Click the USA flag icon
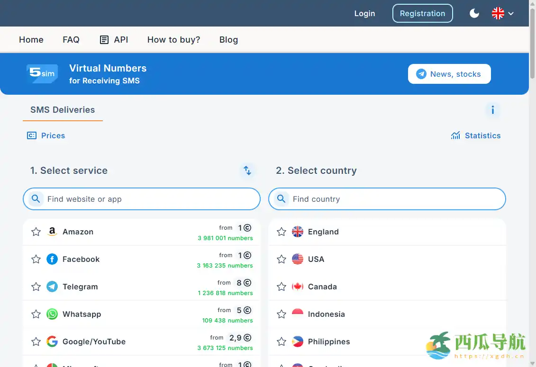Viewport: 536px width, 367px height. [298, 260]
